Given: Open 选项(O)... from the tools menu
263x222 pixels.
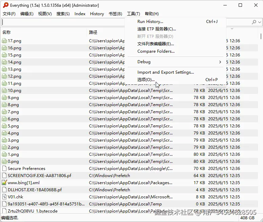Looking at the screenshot, I should pyautogui.click(x=176, y=80).
